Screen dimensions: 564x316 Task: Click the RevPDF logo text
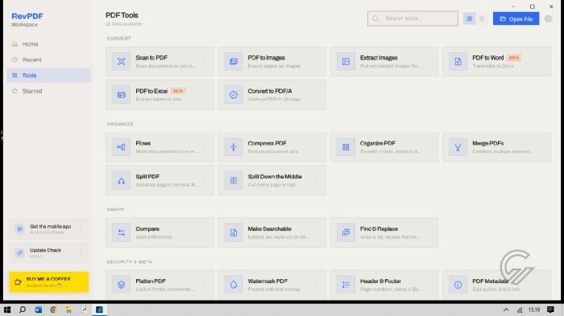pyautogui.click(x=27, y=16)
